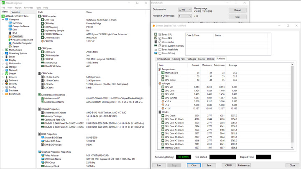This screenshot has height=169, width=301.
Task: Expand the Server tree node
Action: (x=3, y=57)
